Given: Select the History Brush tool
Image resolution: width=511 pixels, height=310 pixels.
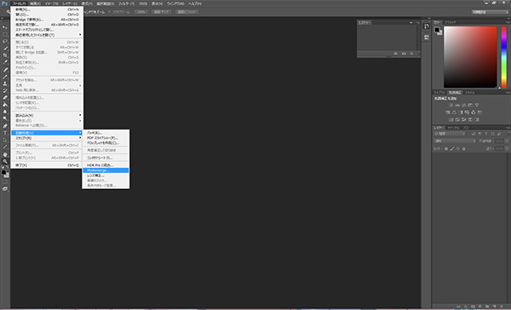Looking at the screenshot, I should coord(5,90).
